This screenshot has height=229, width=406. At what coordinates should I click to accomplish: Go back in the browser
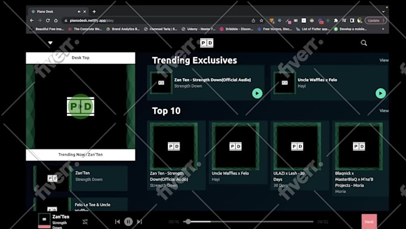click(x=32, y=20)
